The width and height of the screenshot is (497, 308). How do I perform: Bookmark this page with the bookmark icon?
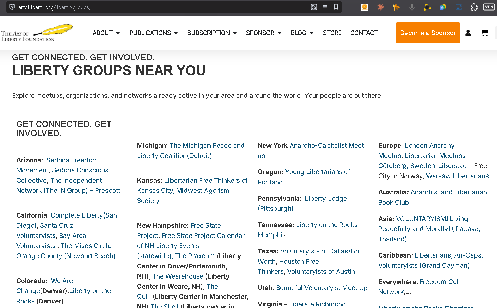pos(336,7)
